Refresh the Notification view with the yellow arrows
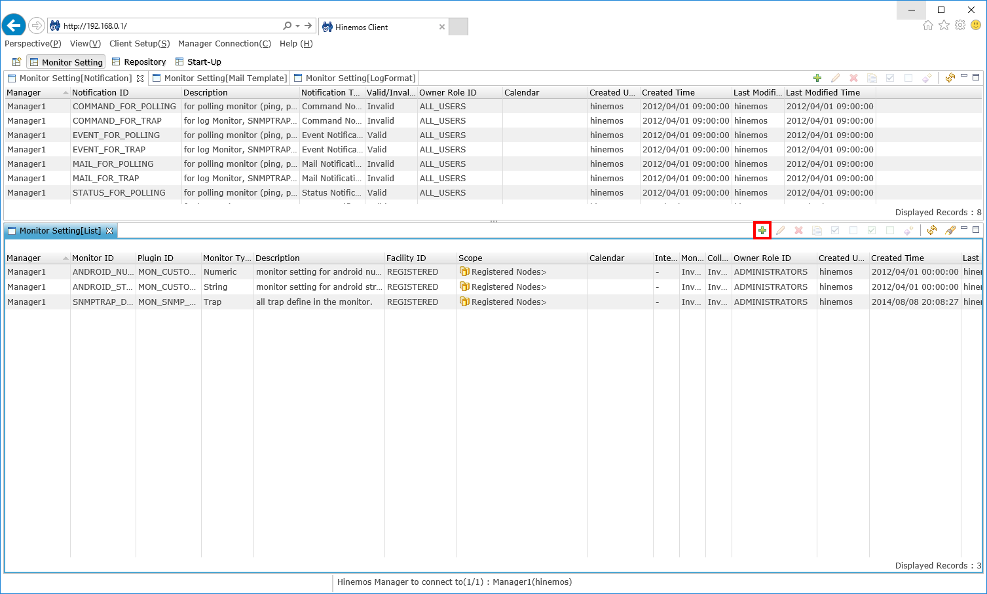 coord(950,78)
